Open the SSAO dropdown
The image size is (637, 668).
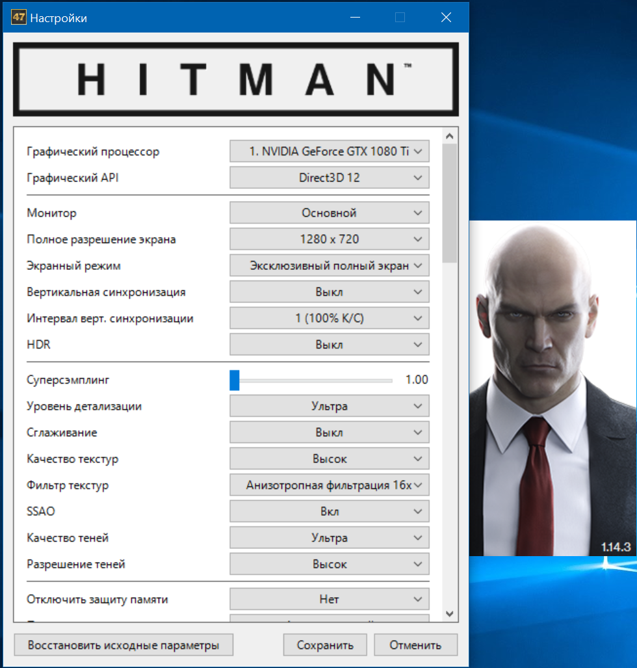point(329,511)
